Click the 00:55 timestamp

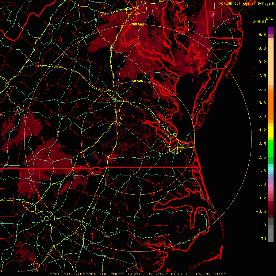[219, 274]
